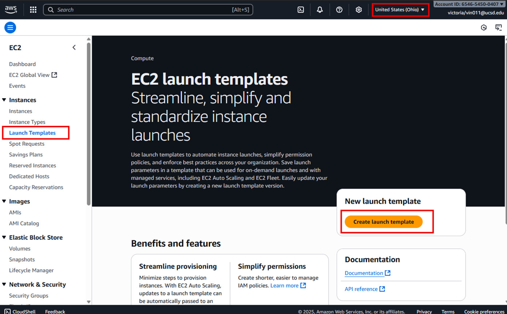Collapse the Images section in sidebar

[4, 201]
